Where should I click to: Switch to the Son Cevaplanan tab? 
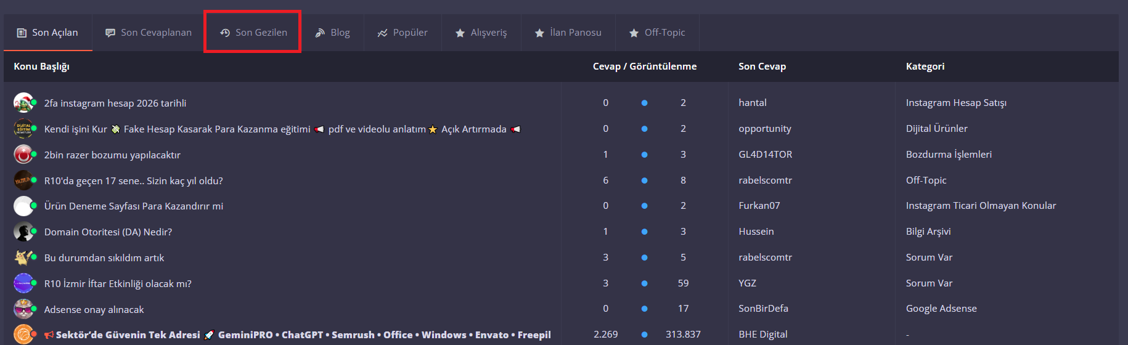click(x=156, y=33)
